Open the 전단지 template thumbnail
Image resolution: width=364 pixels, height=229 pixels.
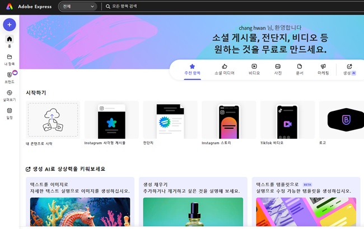pyautogui.click(x=170, y=120)
